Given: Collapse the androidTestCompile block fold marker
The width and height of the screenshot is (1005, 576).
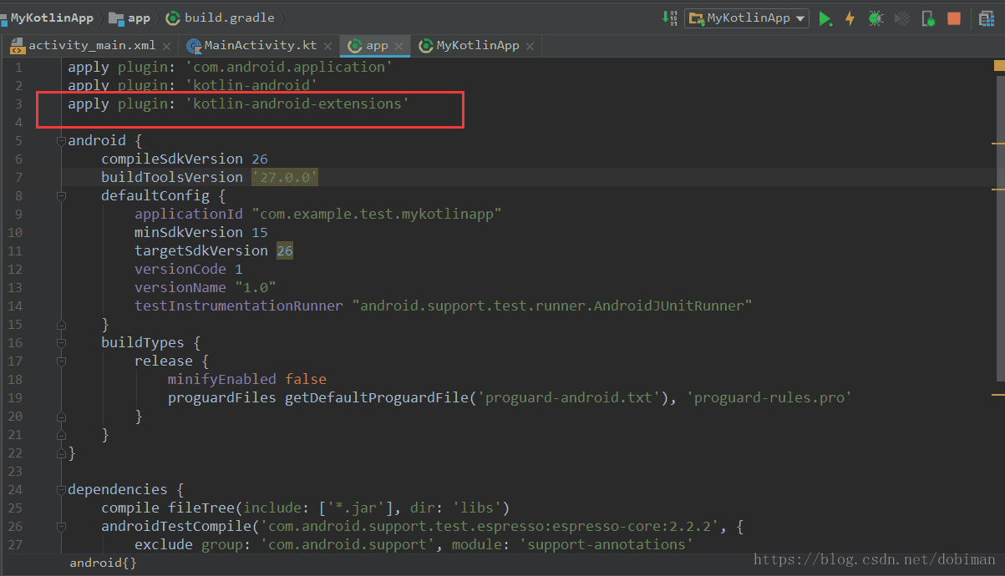Looking at the screenshot, I should 61,527.
